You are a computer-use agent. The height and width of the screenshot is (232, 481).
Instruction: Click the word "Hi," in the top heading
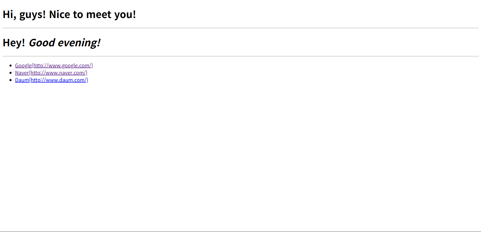pos(10,15)
